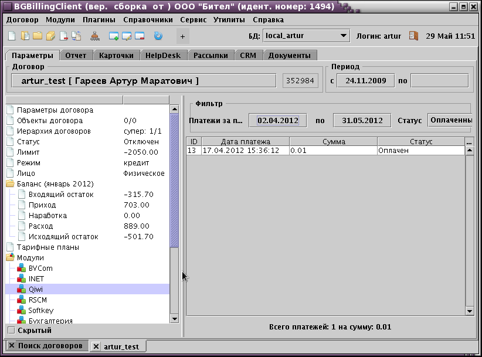Switch to the Поиск договоров bottom tab

[x=50, y=346]
